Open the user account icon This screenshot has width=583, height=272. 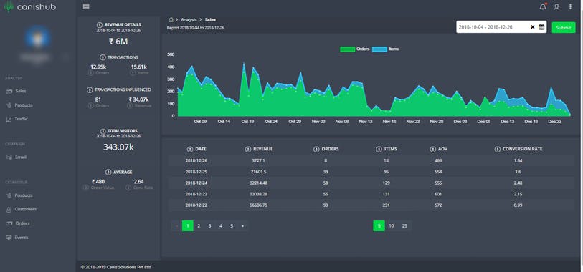click(556, 6)
